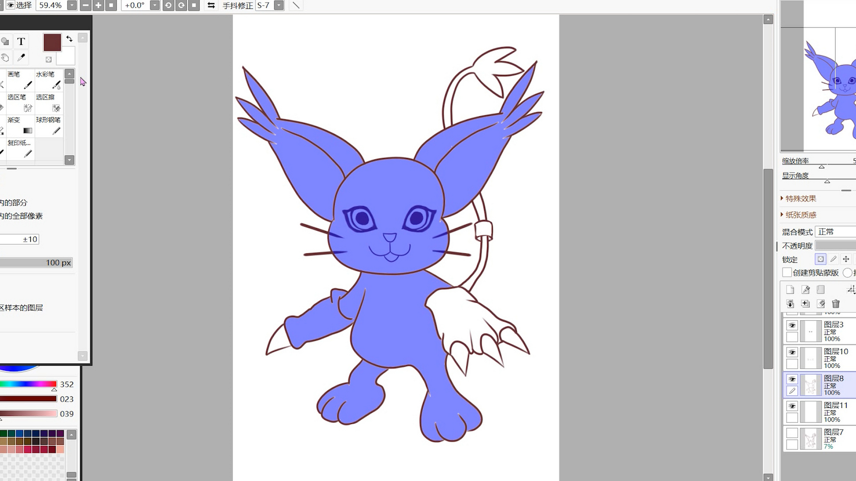Select the 图层11 layer

coord(820,412)
